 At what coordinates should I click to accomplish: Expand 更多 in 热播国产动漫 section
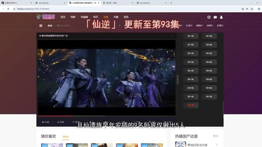[216, 136]
